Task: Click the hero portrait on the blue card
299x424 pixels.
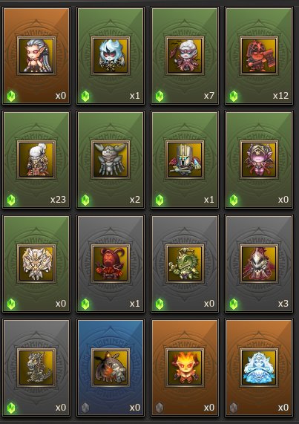Action: pyautogui.click(x=111, y=368)
